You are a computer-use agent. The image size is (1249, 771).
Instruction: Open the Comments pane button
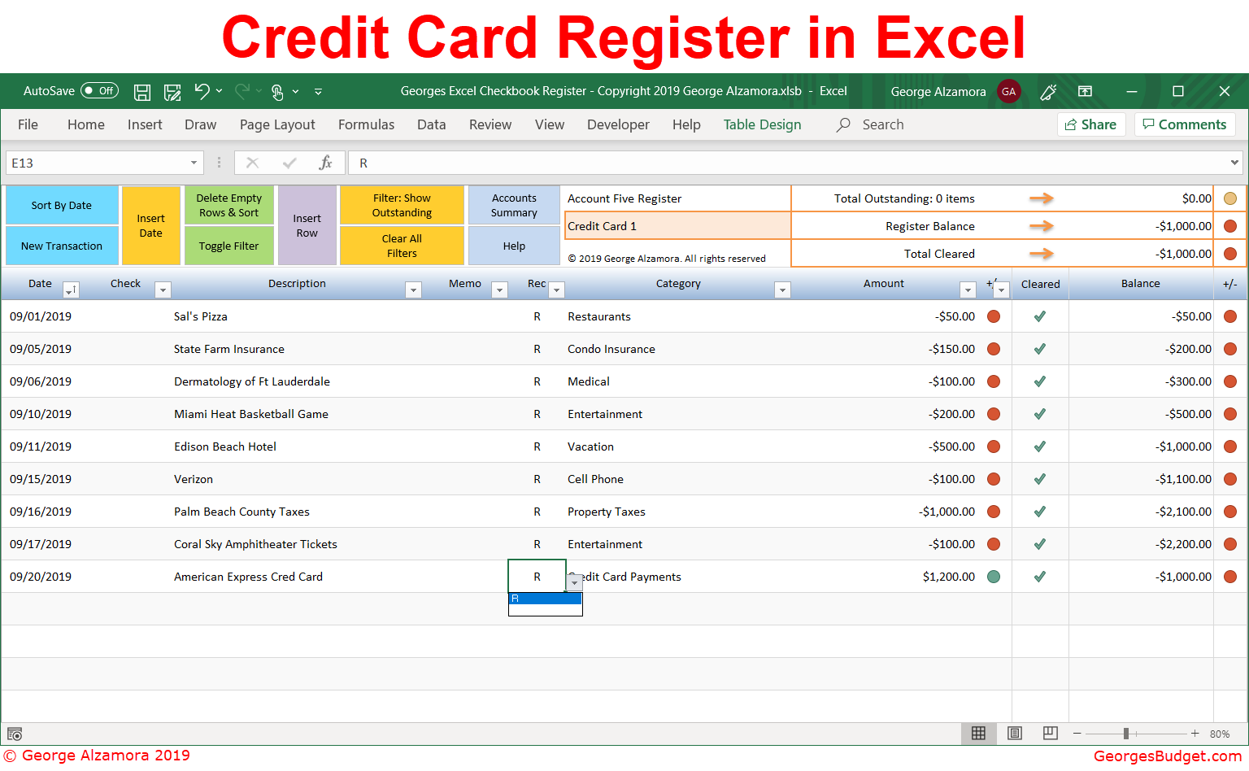pos(1185,124)
